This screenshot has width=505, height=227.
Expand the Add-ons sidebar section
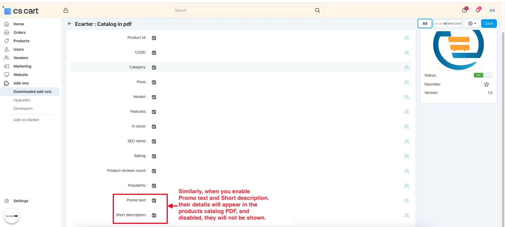(x=21, y=83)
